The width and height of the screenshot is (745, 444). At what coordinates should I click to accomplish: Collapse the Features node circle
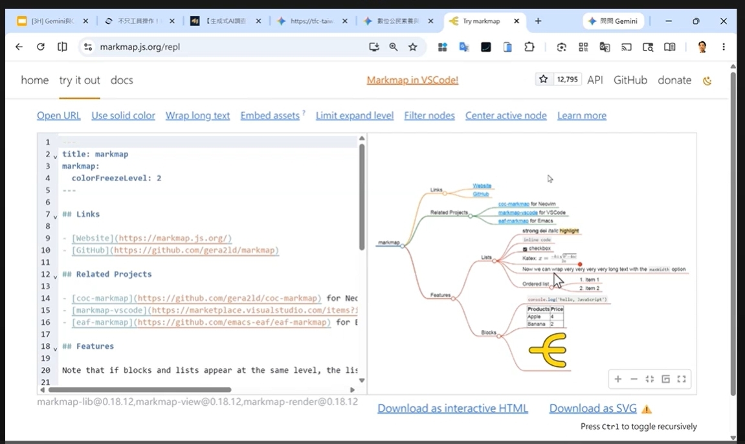[x=453, y=298]
